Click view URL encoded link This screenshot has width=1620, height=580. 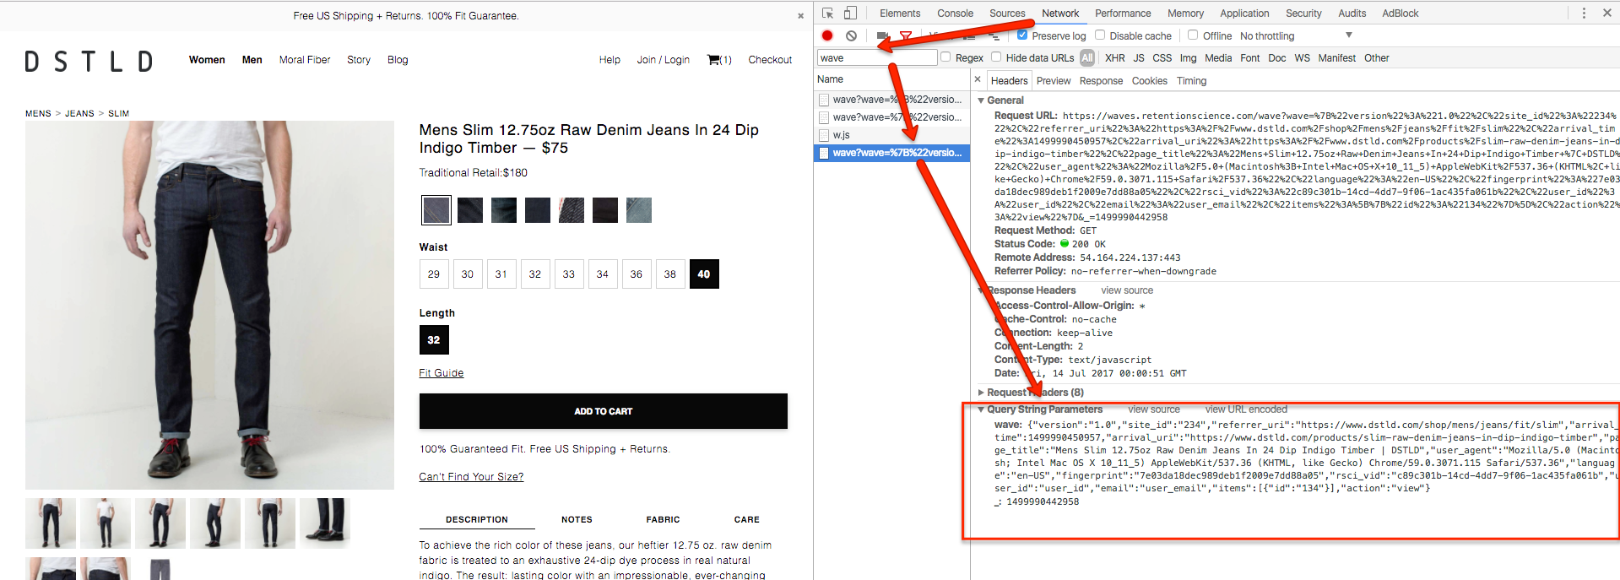(1246, 409)
